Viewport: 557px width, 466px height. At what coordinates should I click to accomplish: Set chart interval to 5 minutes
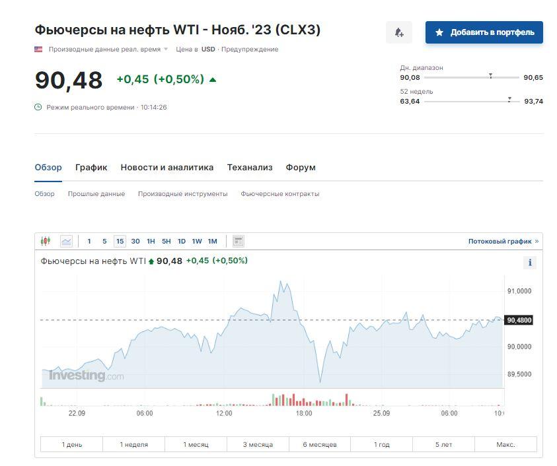pos(104,242)
